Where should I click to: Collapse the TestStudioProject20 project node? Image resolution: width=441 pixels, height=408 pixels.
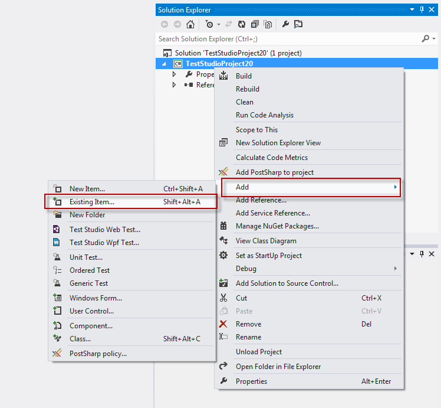click(x=164, y=64)
